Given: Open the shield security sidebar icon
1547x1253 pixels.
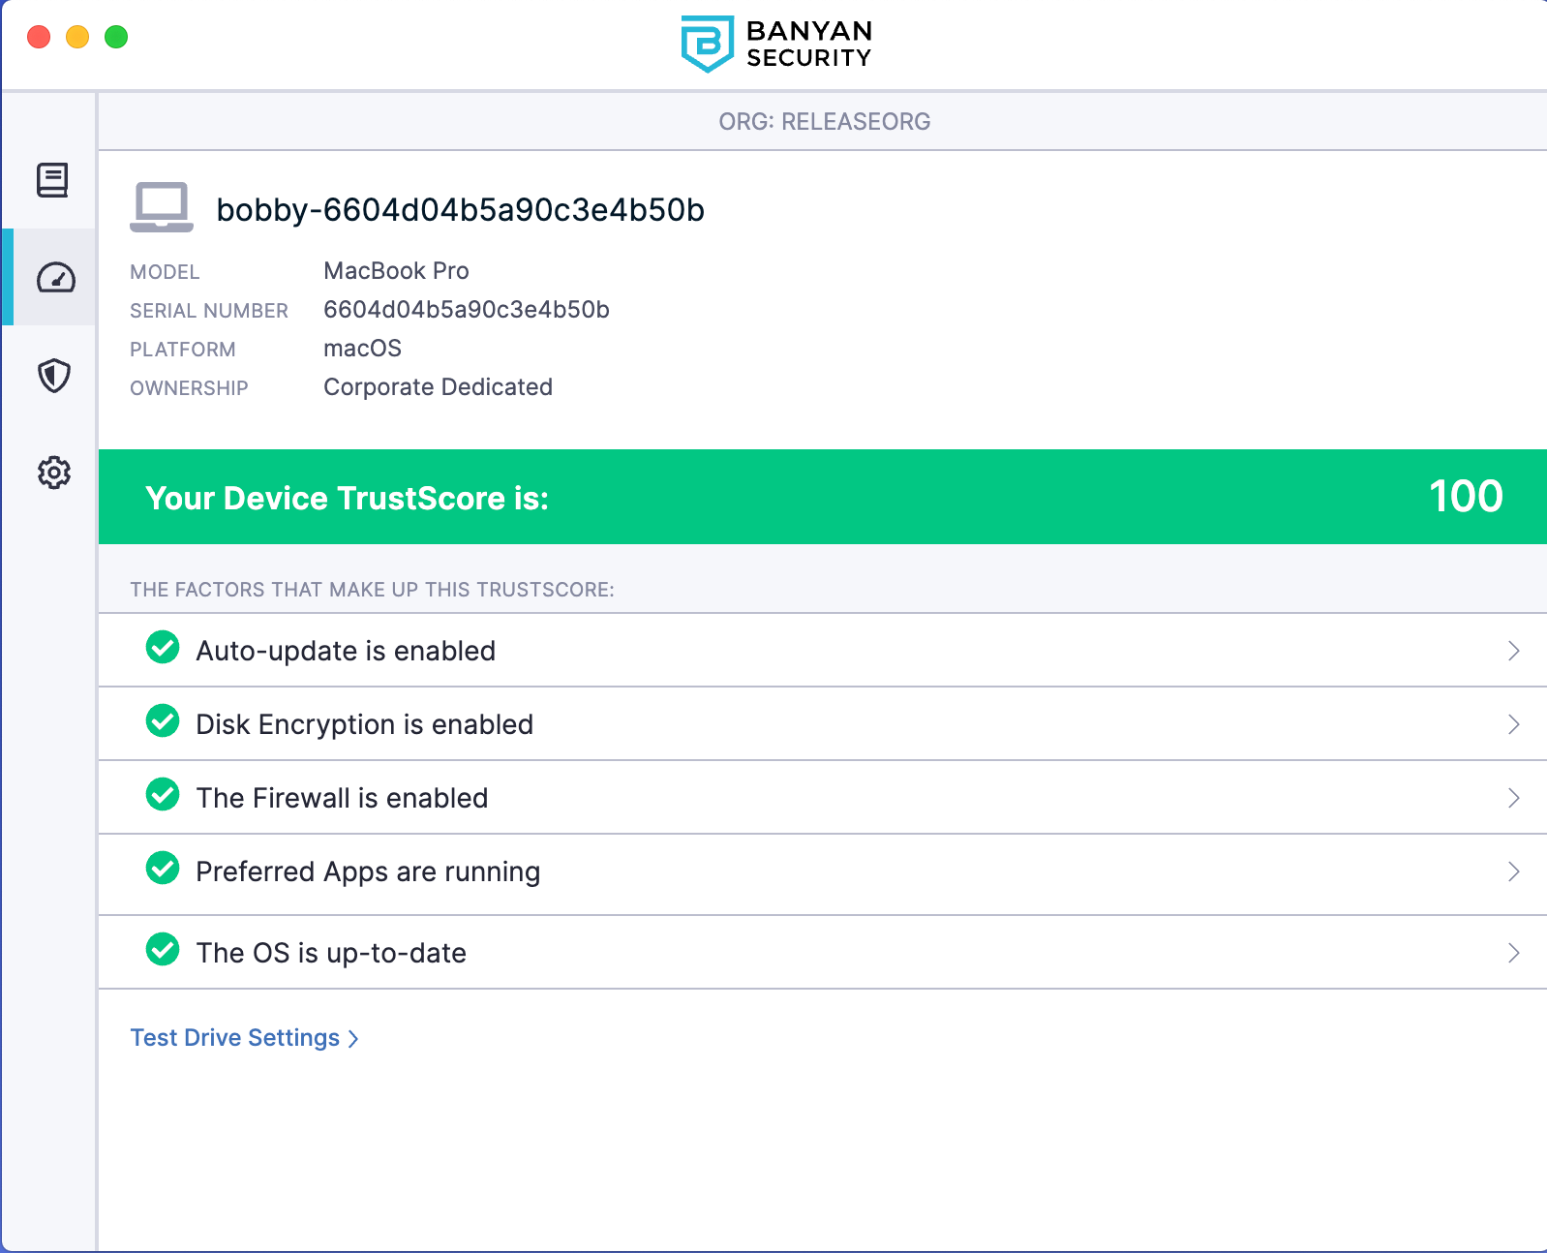Looking at the screenshot, I should click(54, 376).
